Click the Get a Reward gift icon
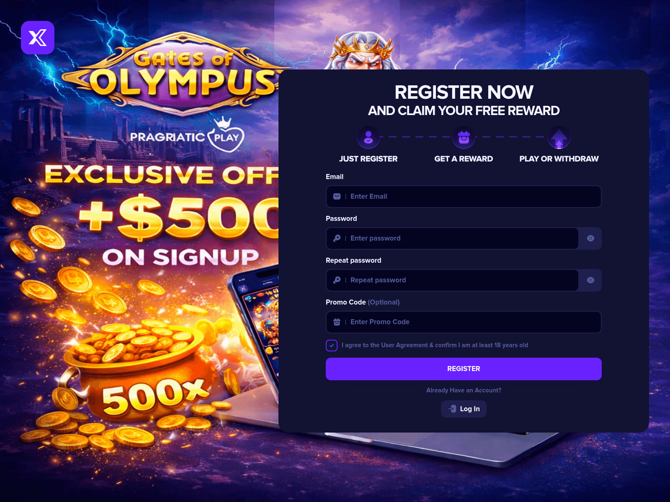 (464, 137)
